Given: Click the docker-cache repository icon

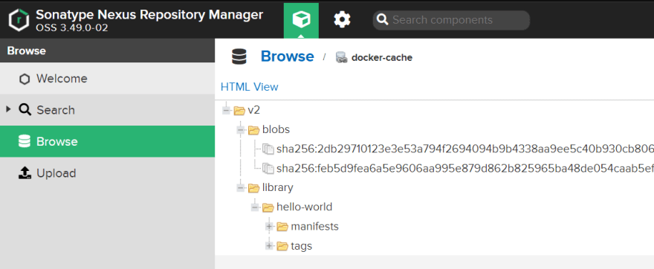Looking at the screenshot, I should [x=342, y=57].
